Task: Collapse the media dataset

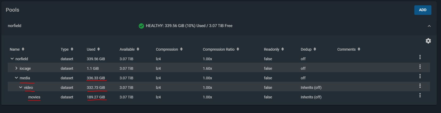Action: pos(16,78)
